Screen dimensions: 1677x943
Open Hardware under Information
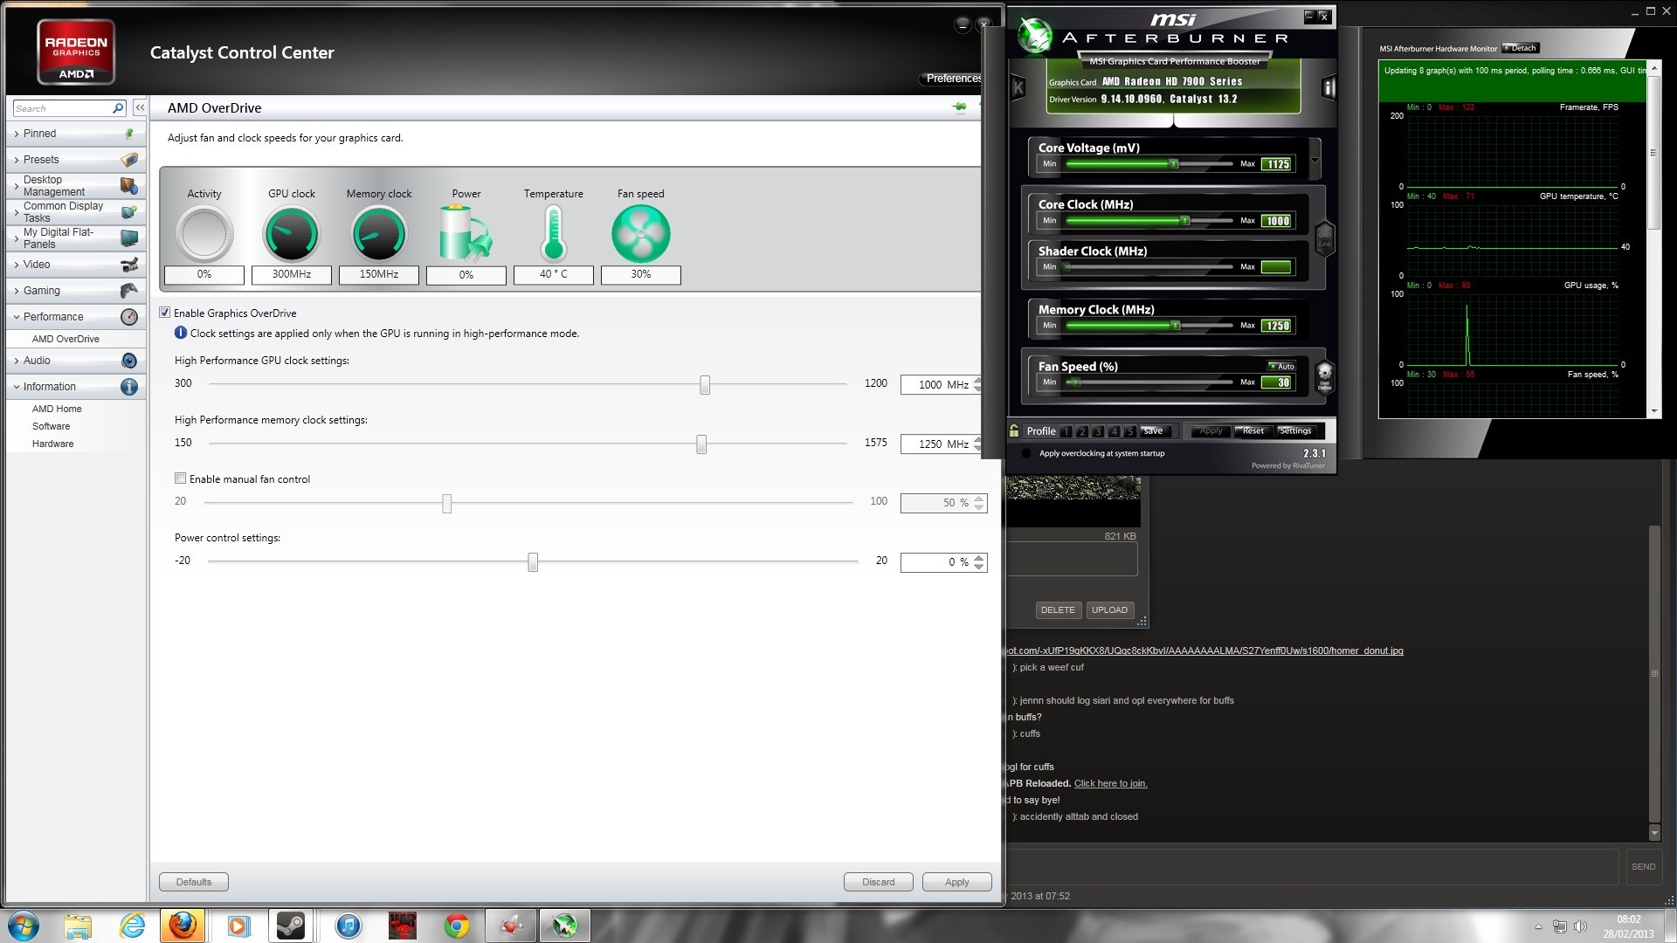pos(52,444)
